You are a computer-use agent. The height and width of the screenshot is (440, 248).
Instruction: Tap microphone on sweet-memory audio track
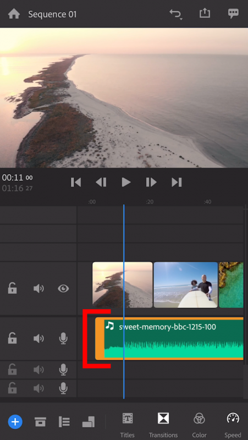point(63,339)
